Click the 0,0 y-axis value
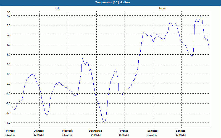The image size is (221, 138). click(9, 84)
